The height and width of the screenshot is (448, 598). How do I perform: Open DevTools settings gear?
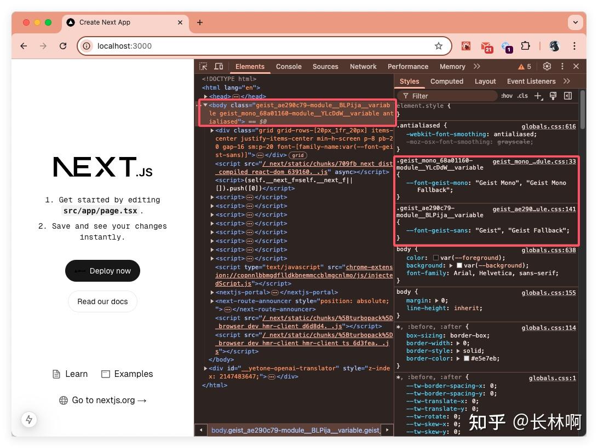point(547,66)
